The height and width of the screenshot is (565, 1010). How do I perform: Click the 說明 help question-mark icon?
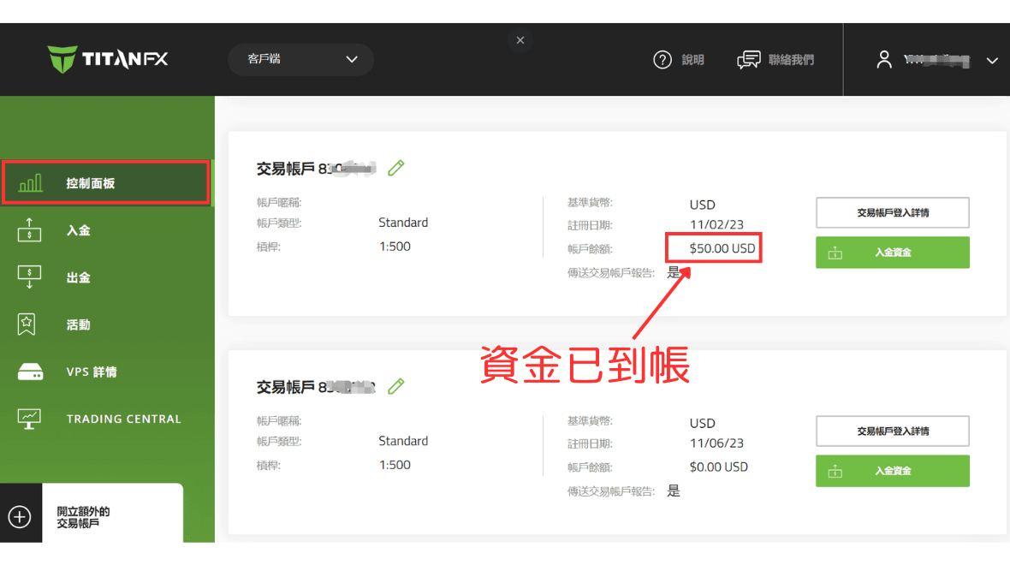click(662, 59)
